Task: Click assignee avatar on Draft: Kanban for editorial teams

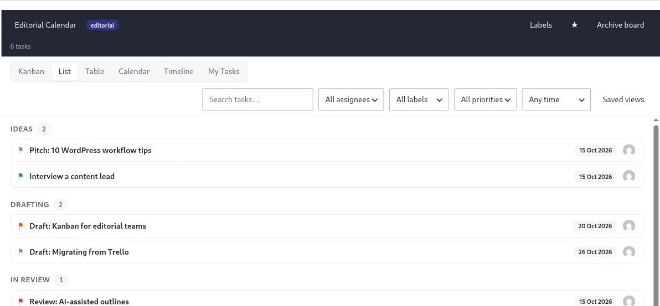Action: (629, 226)
